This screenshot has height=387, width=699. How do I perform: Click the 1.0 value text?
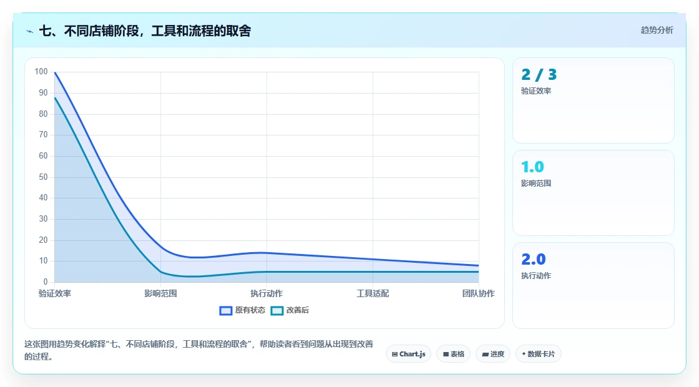[x=533, y=167]
